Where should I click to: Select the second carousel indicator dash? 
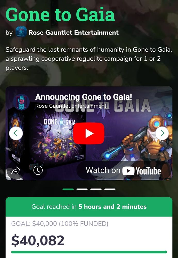[x=82, y=189]
